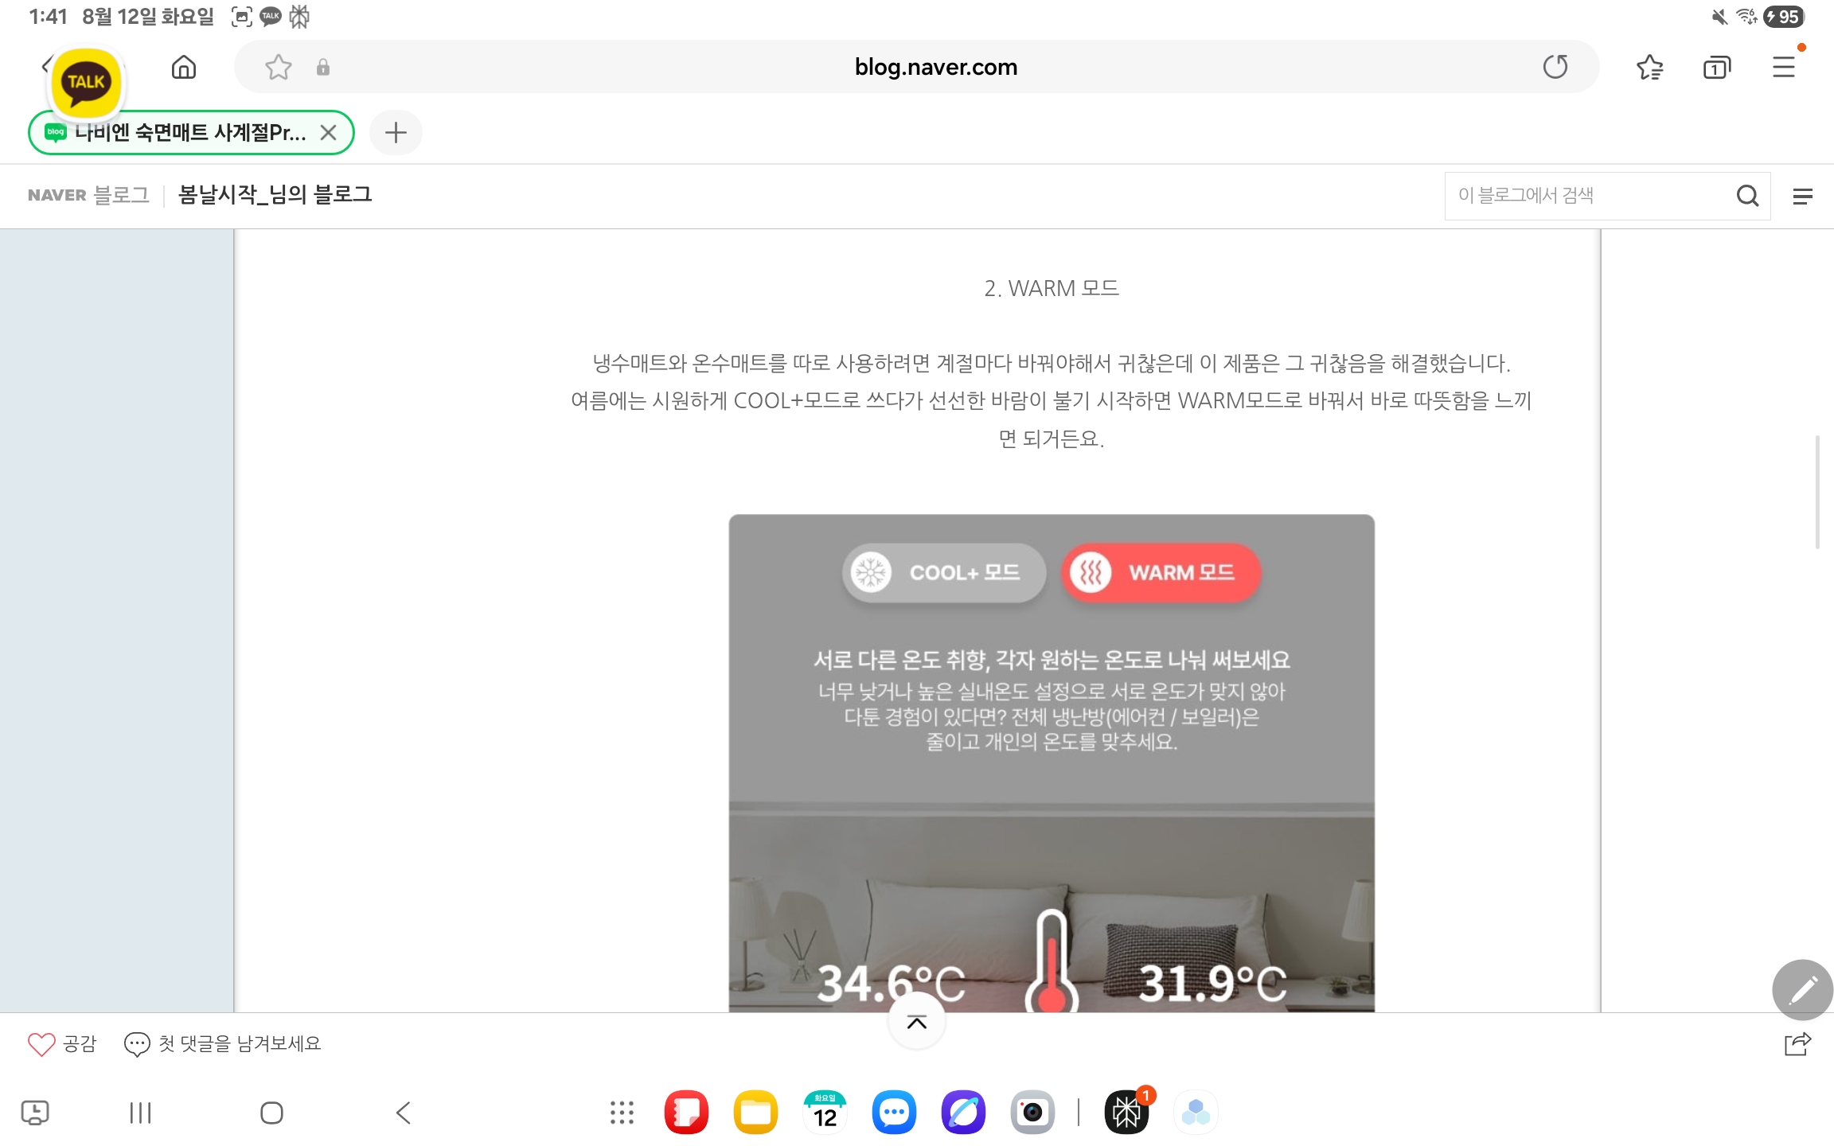Tap the product thermostat image
The width and height of the screenshot is (1834, 1146).
point(1052,763)
